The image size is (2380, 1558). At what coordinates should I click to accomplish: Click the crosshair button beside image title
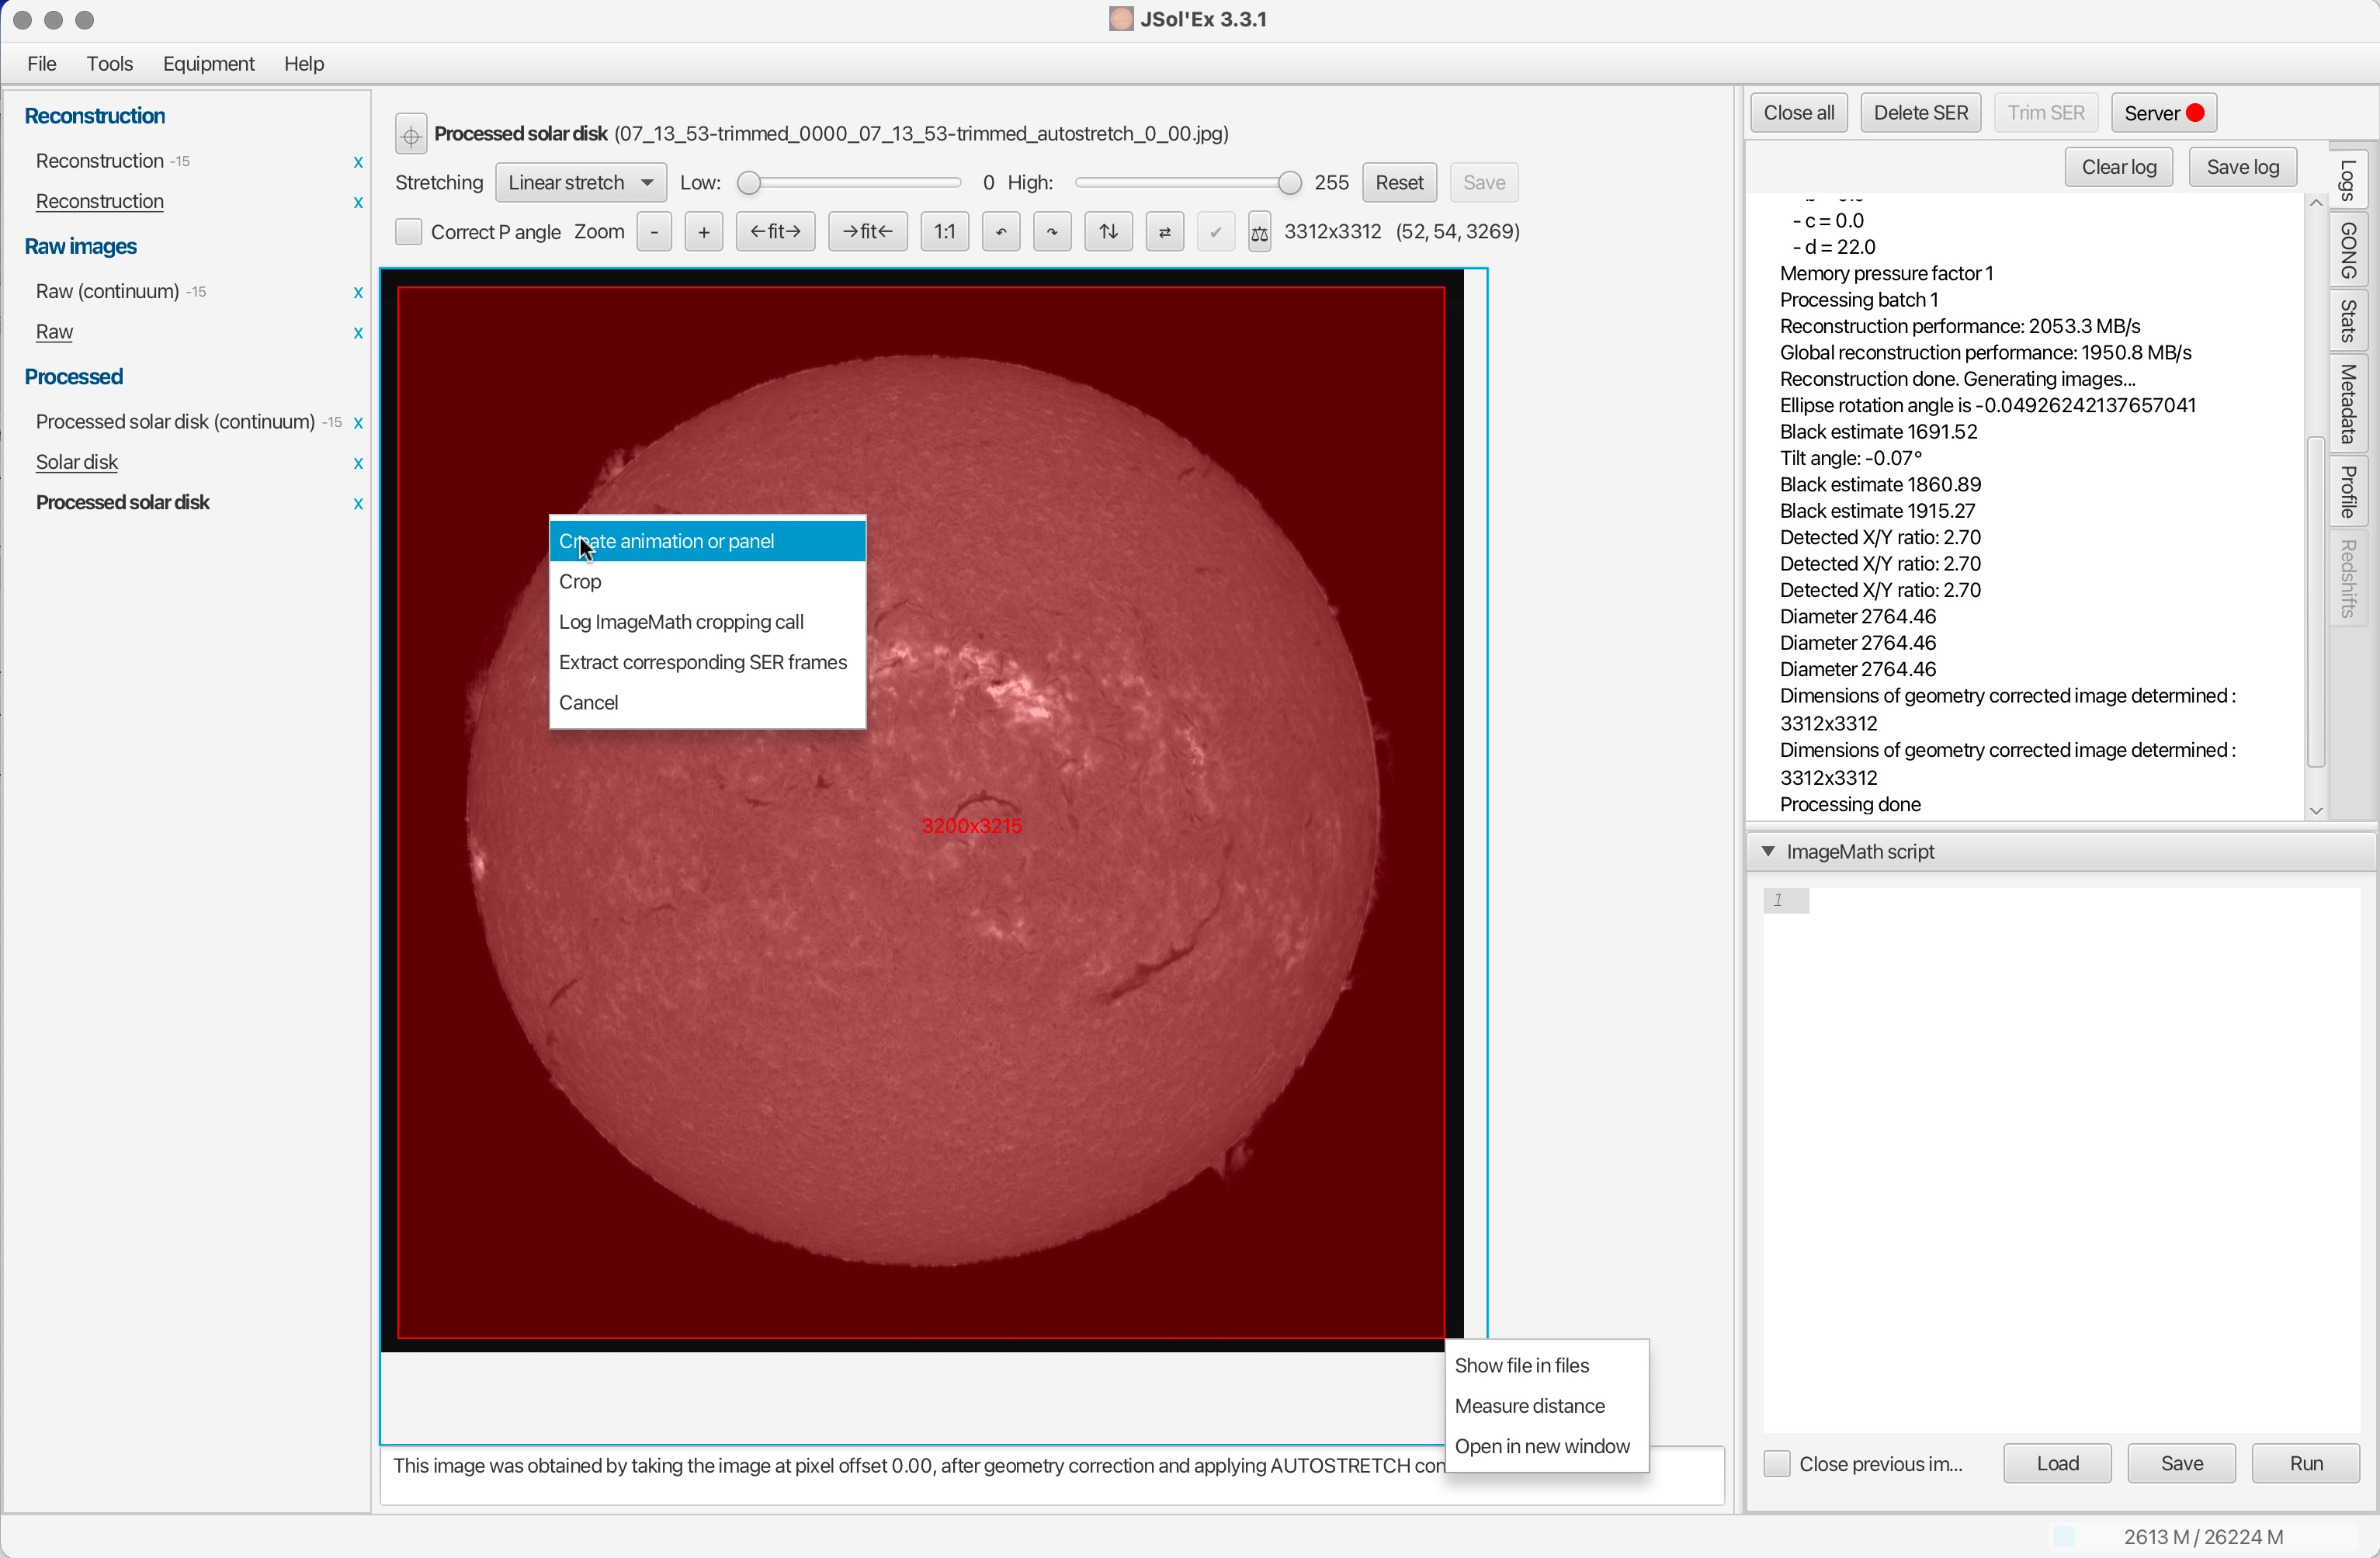tap(411, 134)
